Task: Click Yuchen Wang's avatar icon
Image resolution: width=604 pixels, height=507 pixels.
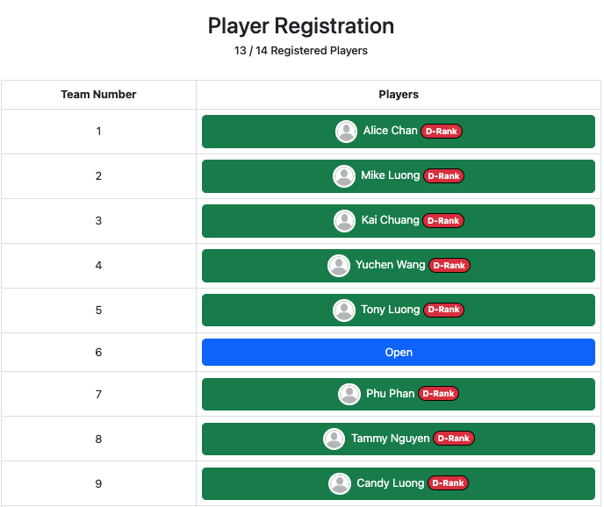Action: pyautogui.click(x=339, y=266)
